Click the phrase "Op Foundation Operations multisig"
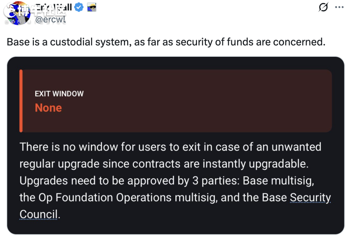 [x=127, y=198]
